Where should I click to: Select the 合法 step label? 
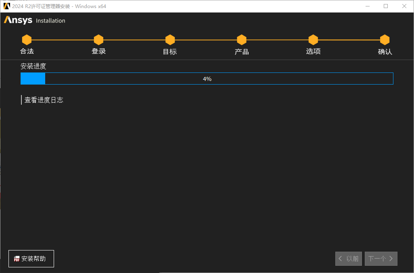pos(27,52)
